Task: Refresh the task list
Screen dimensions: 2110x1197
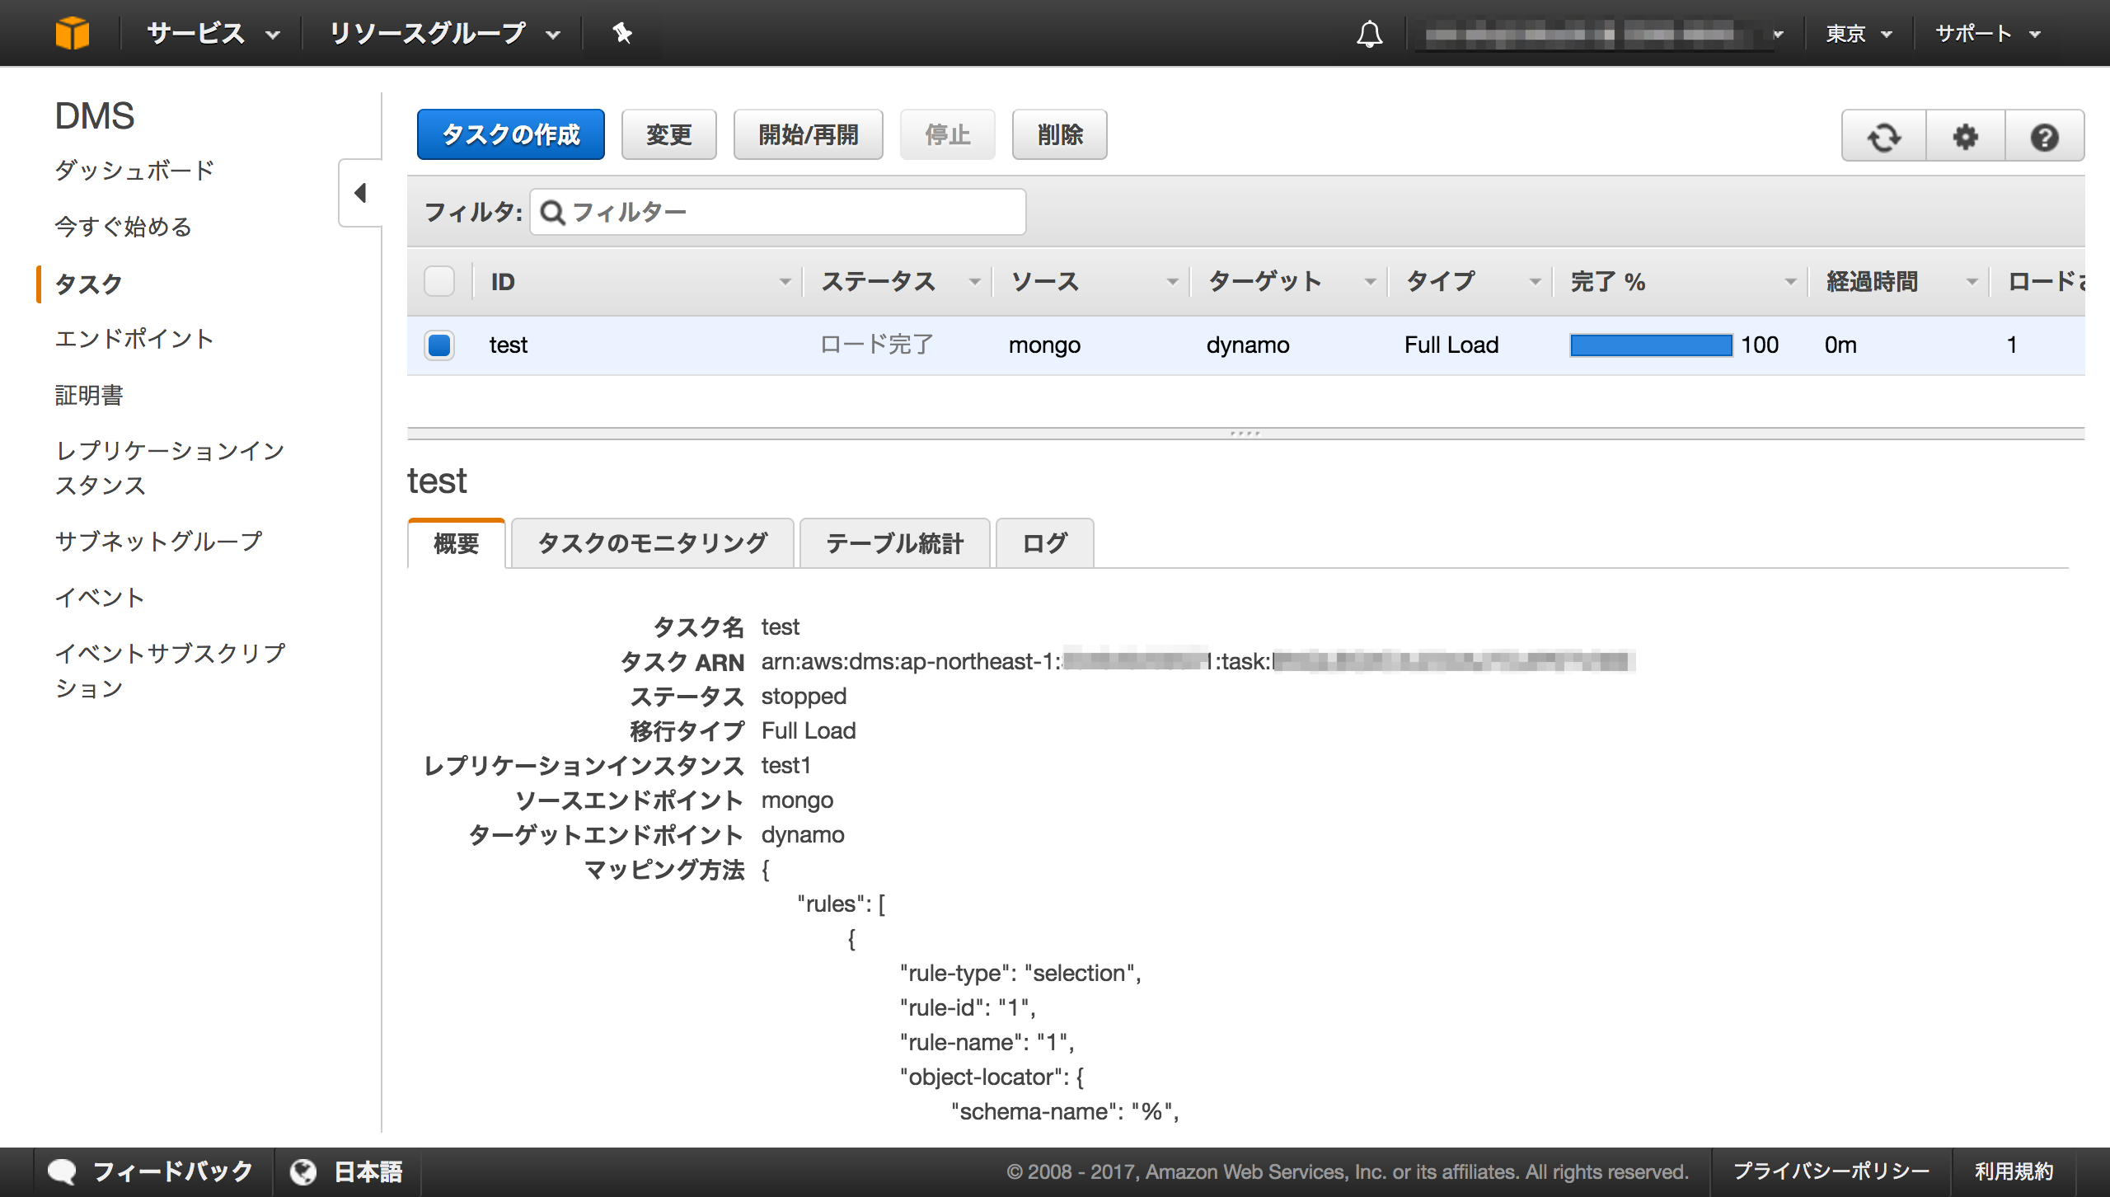Action: click(x=1884, y=137)
